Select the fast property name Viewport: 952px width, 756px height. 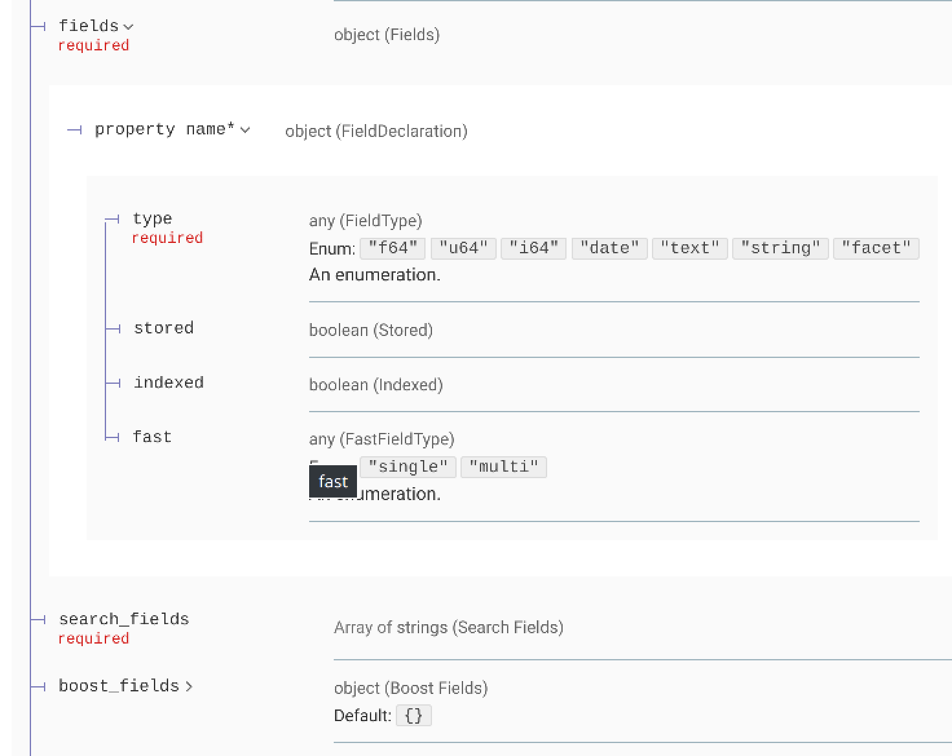pyautogui.click(x=152, y=437)
